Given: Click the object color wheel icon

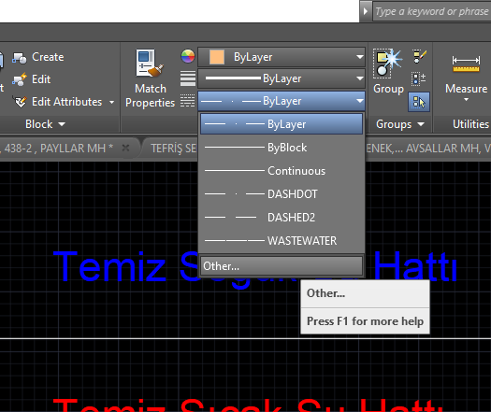Looking at the screenshot, I should (x=188, y=57).
